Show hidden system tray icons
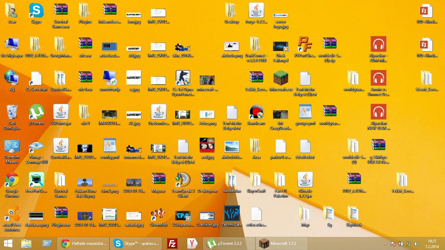445x250 pixels. (385, 244)
